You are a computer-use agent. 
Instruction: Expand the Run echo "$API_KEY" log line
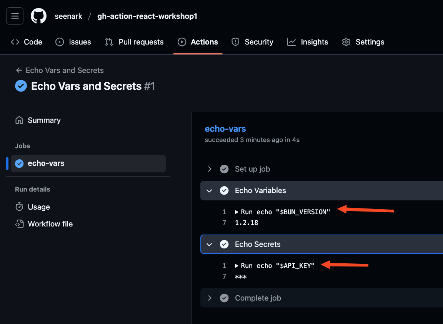point(236,266)
